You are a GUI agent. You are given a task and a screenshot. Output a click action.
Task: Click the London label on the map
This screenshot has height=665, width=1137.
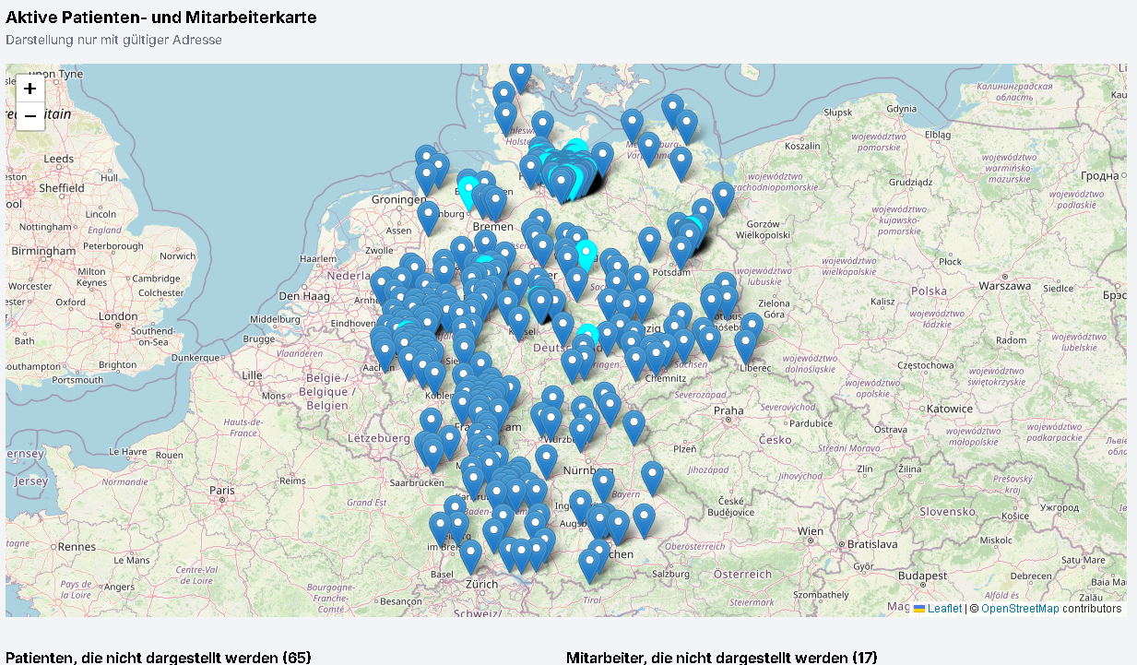pos(118,316)
